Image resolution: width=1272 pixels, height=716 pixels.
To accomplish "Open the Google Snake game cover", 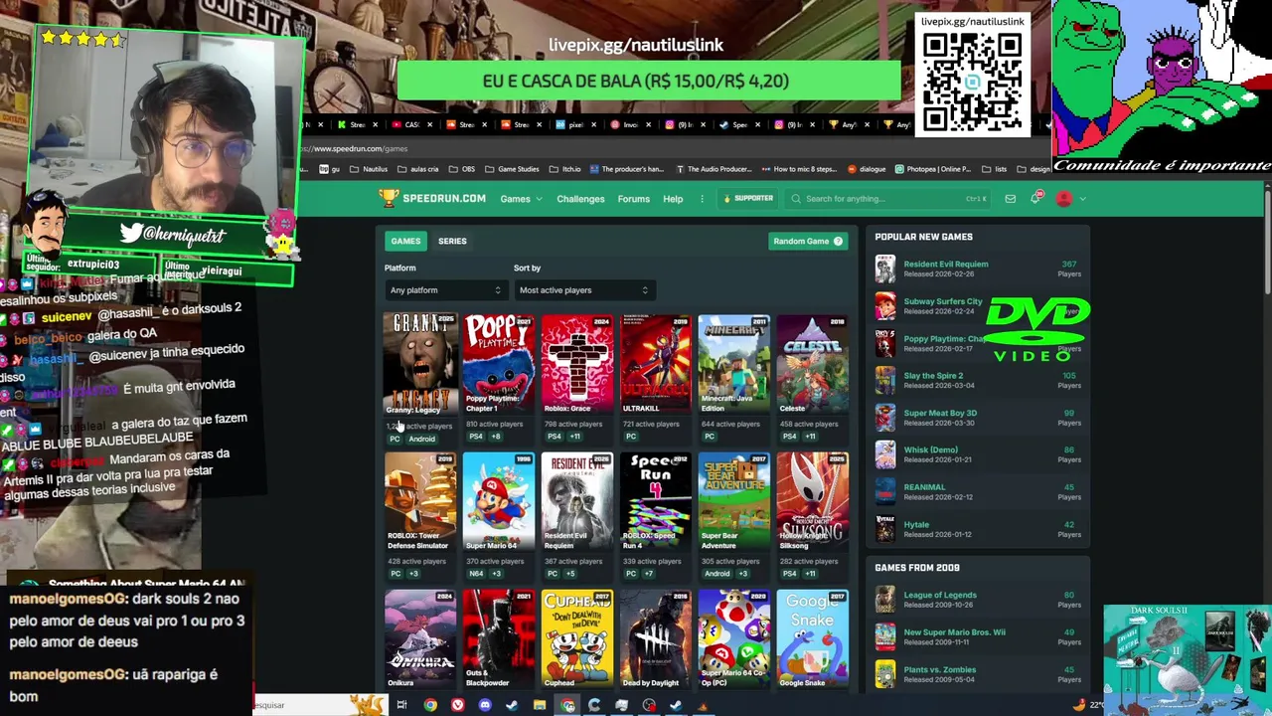I will tap(813, 639).
